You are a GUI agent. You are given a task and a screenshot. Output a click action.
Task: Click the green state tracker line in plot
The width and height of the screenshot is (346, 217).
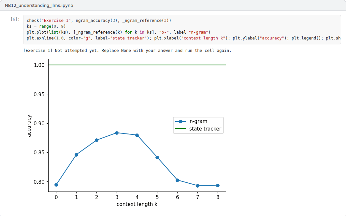(137, 65)
